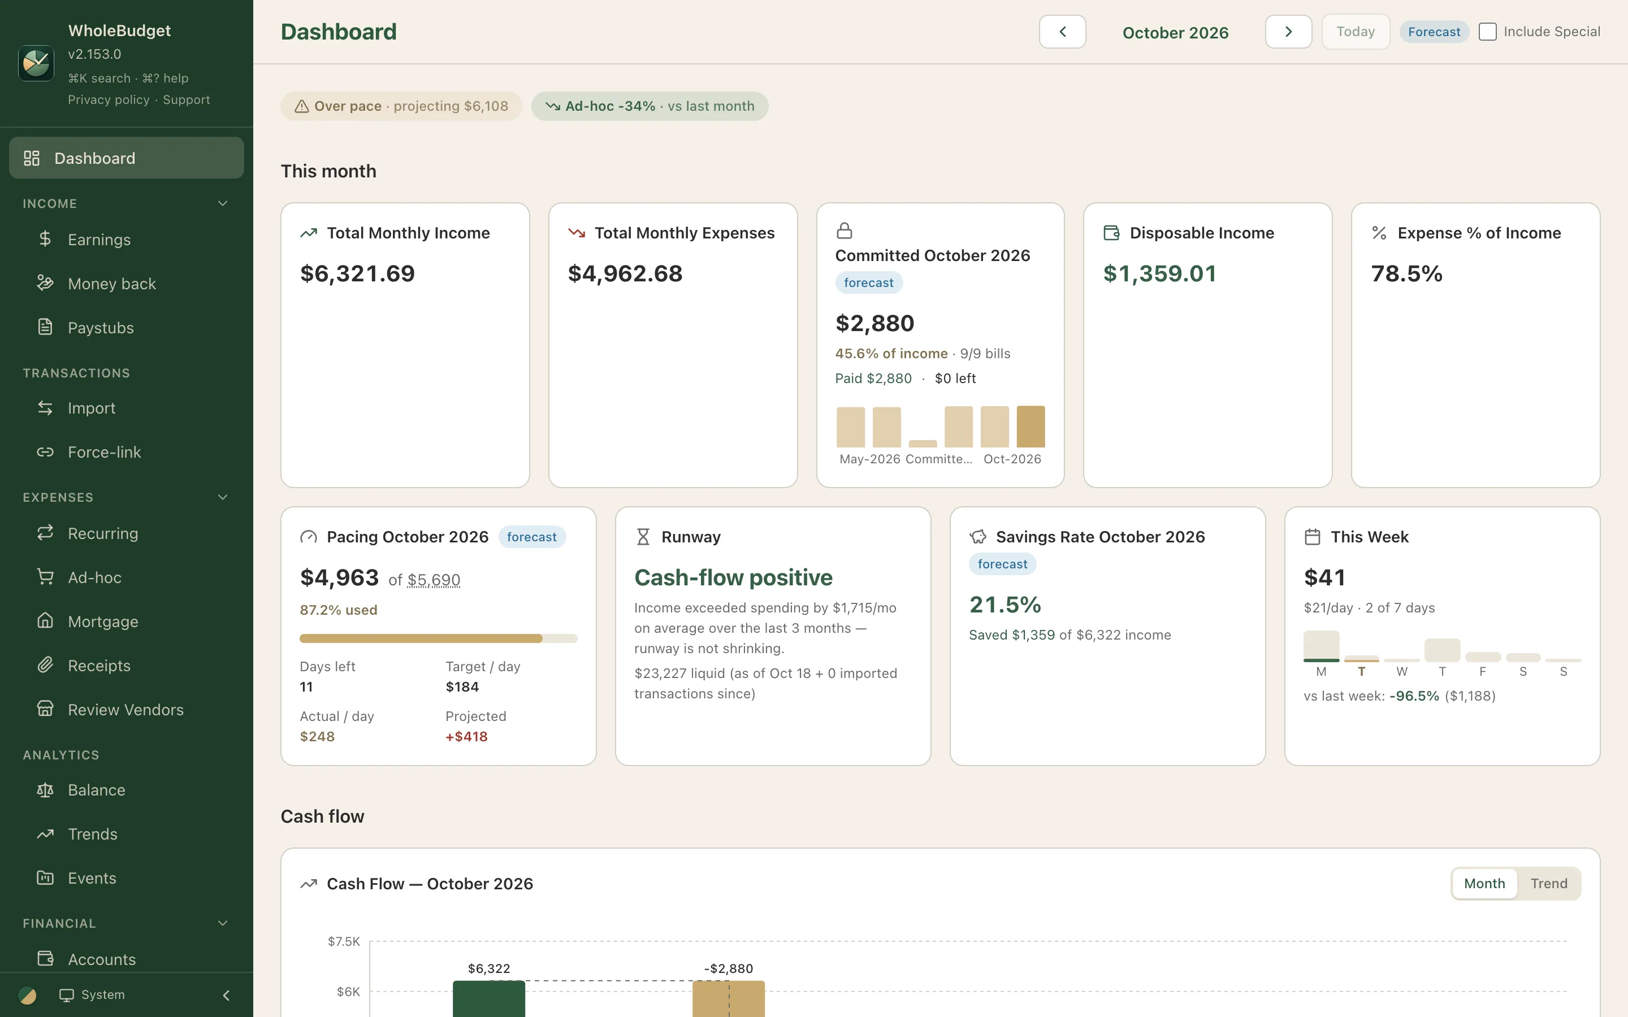
Task: Click the Trends line chart icon
Action: click(45, 834)
